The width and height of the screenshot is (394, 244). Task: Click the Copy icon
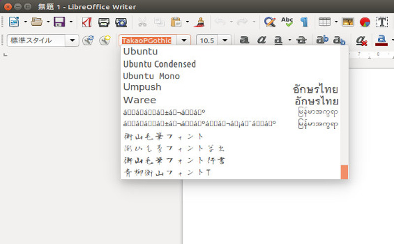pos(159,22)
